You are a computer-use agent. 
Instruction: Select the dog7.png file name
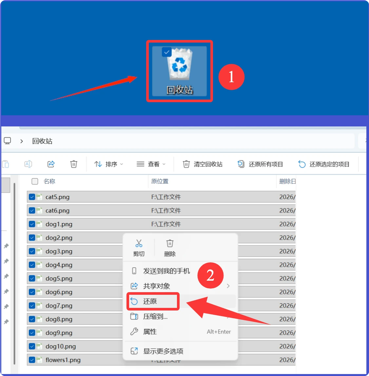click(x=59, y=306)
